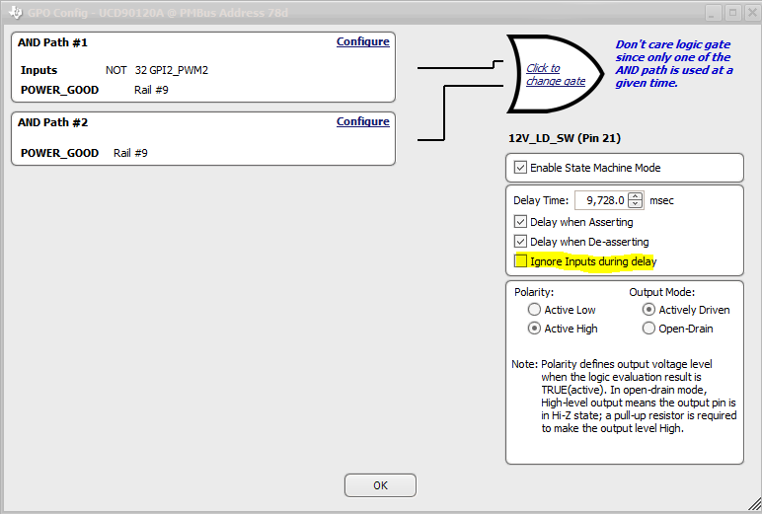
Task: Click the window resize grip corner
Action: pos(755,505)
